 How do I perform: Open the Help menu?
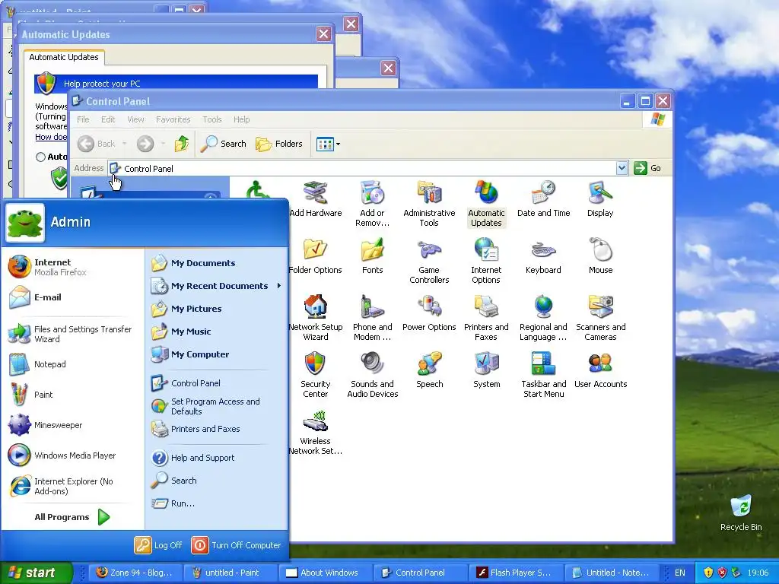241,119
